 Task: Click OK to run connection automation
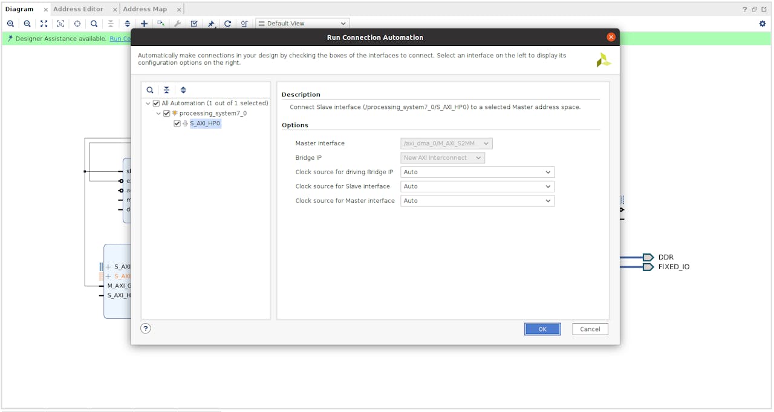(542, 329)
